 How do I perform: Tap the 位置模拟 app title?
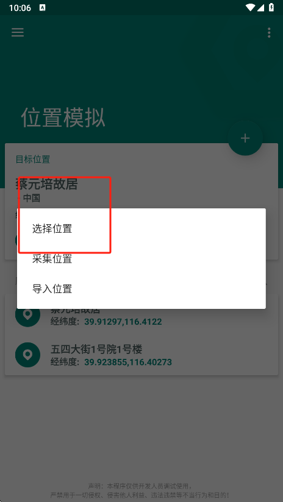pyautogui.click(x=63, y=118)
